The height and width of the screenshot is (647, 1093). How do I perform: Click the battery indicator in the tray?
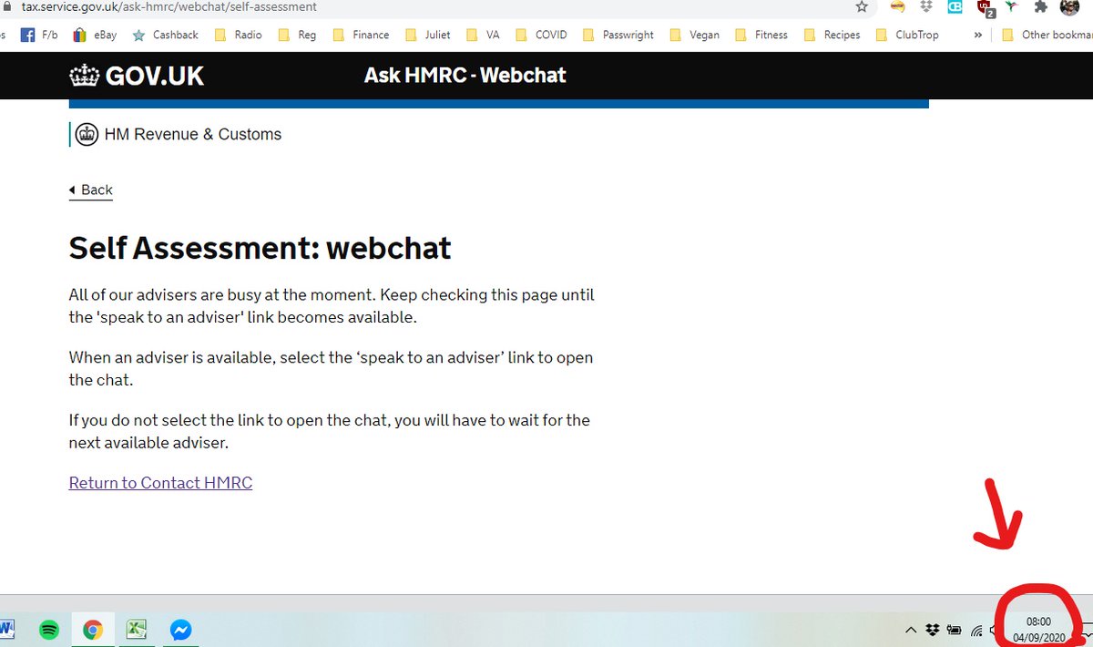955,629
